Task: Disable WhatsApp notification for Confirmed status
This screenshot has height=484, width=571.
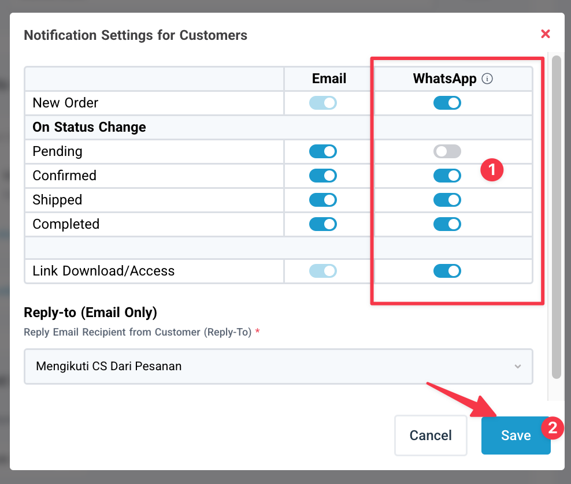Action: (x=447, y=176)
